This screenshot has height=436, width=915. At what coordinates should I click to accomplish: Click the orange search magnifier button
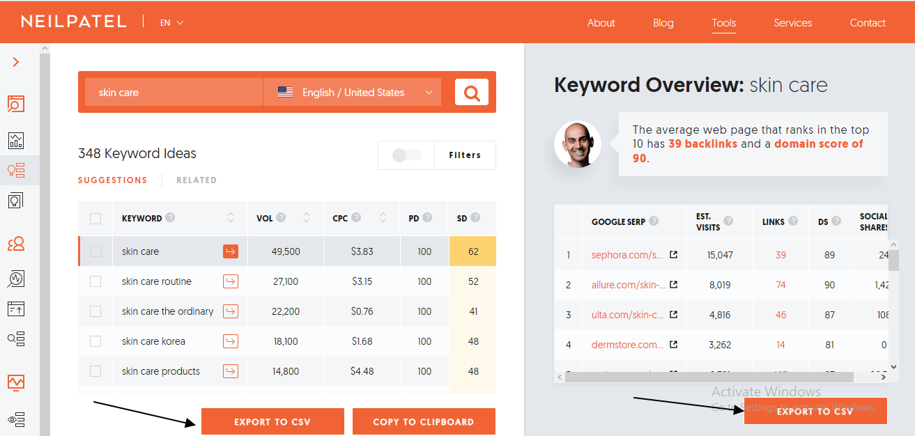472,93
